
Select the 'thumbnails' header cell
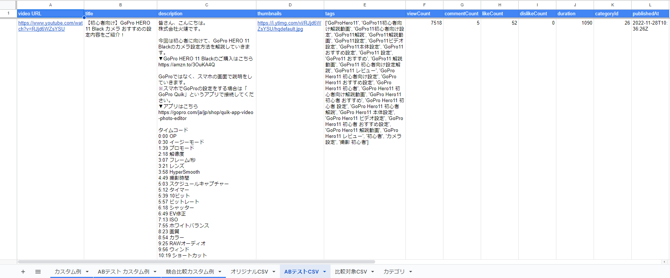click(290, 13)
